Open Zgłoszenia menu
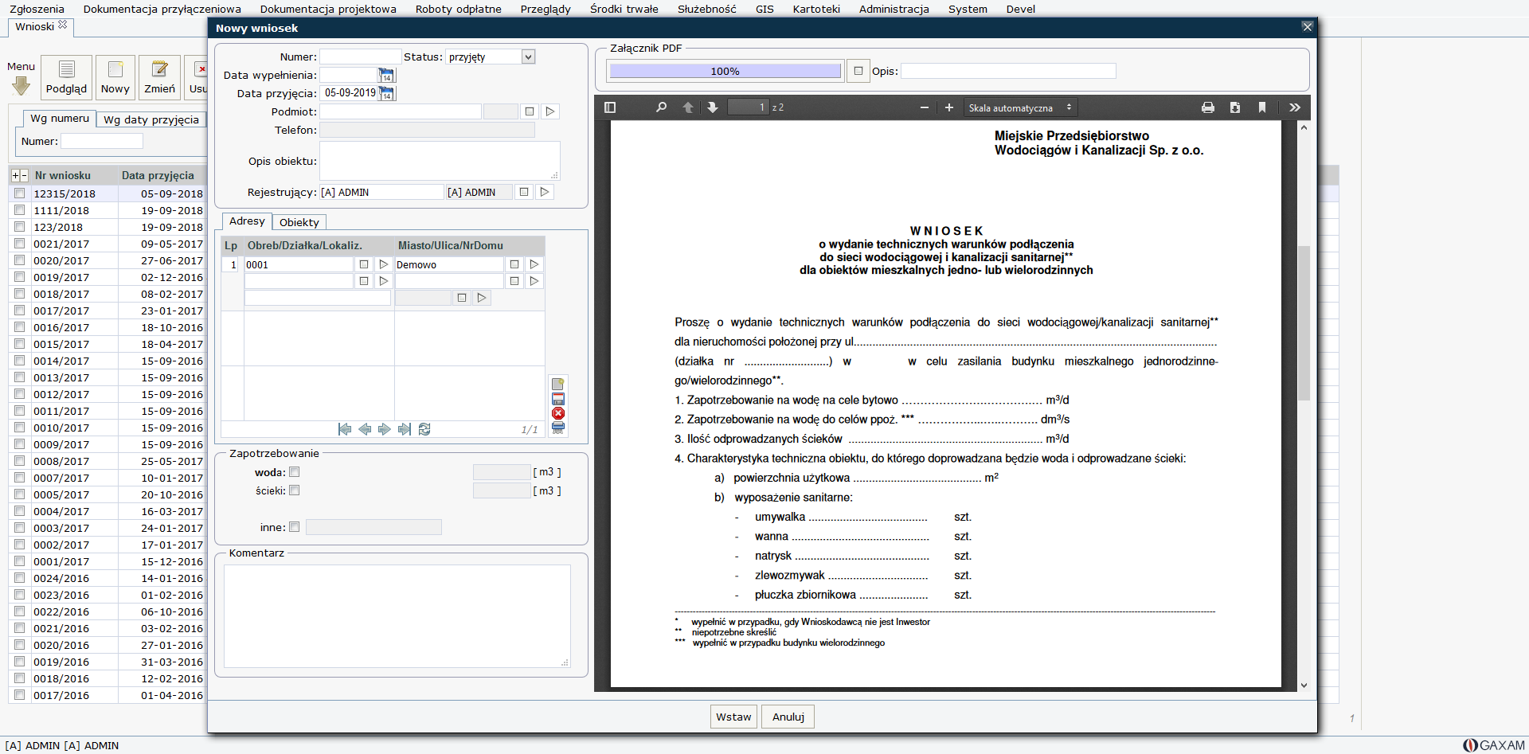Screen dimensions: 1529x754 (37, 9)
